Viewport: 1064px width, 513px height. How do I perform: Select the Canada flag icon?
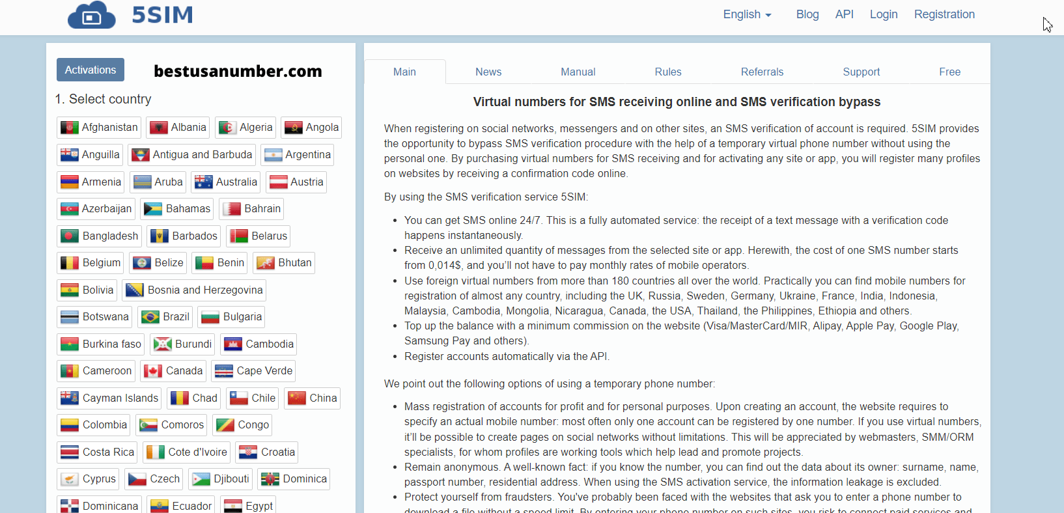tap(153, 371)
